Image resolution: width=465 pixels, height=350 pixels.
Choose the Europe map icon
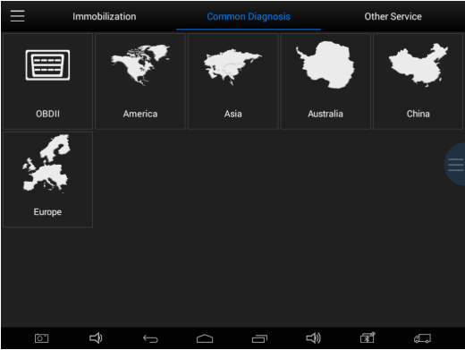(x=46, y=163)
